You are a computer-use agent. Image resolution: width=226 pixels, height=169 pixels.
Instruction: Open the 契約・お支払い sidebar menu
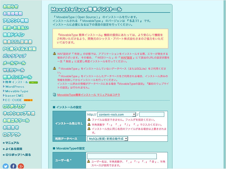click(x=16, y=28)
